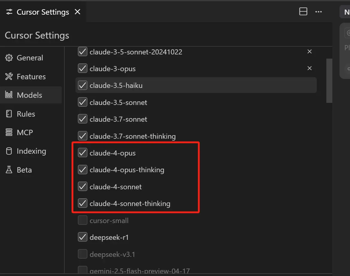
Task: Select the Models settings section
Action: coord(31,95)
